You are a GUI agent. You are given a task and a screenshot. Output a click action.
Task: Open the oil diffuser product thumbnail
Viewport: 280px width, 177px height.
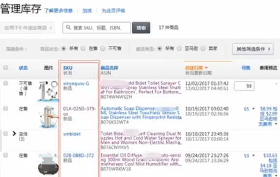click(x=48, y=164)
